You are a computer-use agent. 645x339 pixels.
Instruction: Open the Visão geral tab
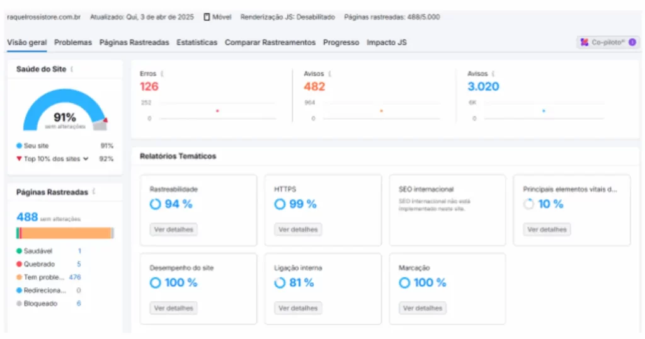click(x=26, y=42)
